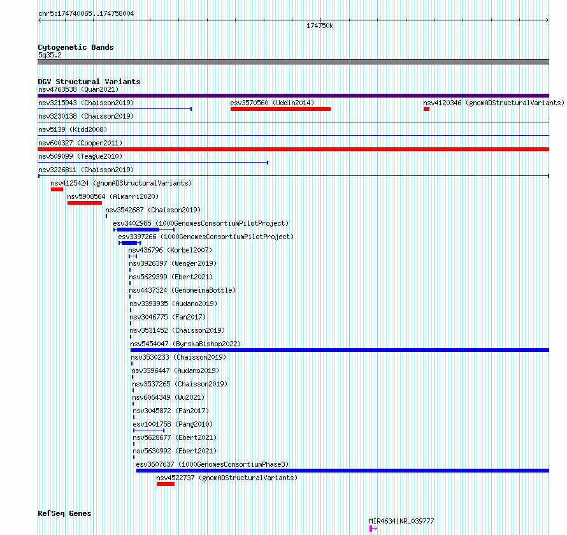This screenshot has height=535, width=567.
Task: Click chr5:174740065..174758004 coordinate text
Action: (x=86, y=13)
